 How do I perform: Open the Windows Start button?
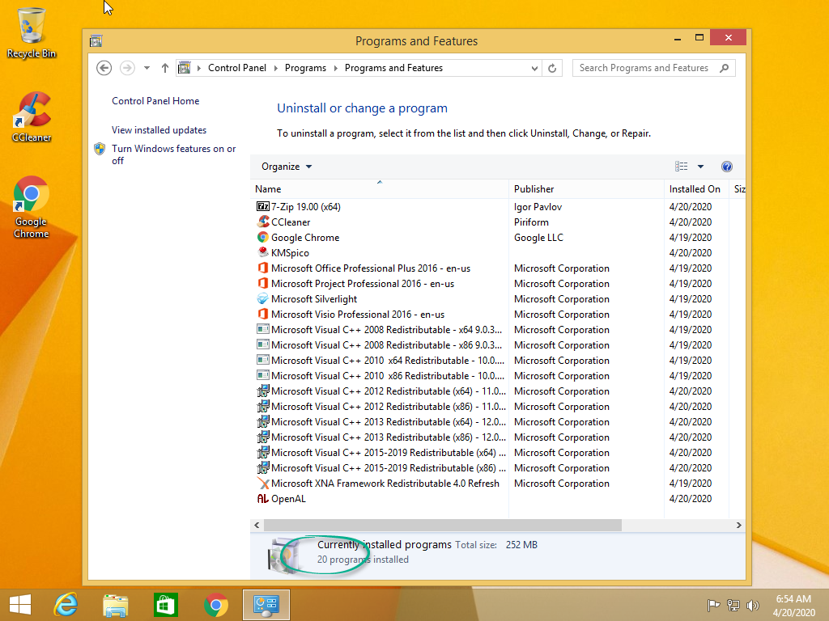tap(20, 605)
